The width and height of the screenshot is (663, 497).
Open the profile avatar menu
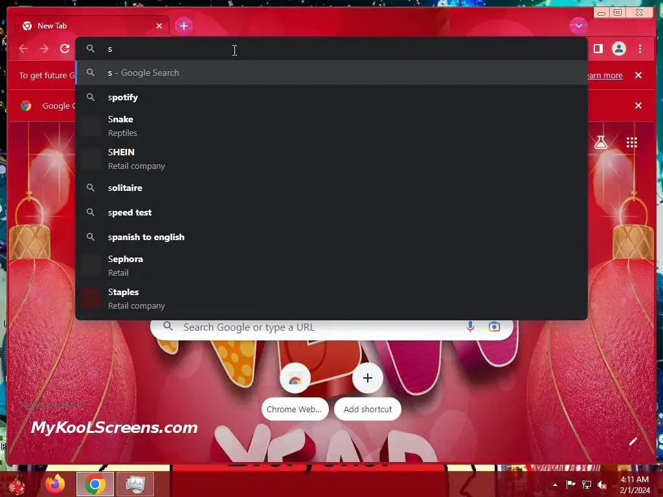[618, 49]
